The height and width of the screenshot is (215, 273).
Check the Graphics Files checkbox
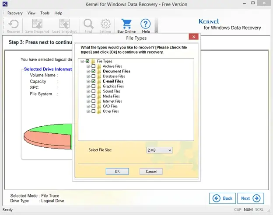pos(94,86)
